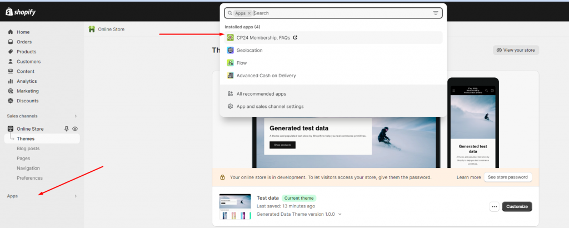Image resolution: width=569 pixels, height=228 pixels.
Task: Open Marketing in the sidebar
Action: coord(28,91)
